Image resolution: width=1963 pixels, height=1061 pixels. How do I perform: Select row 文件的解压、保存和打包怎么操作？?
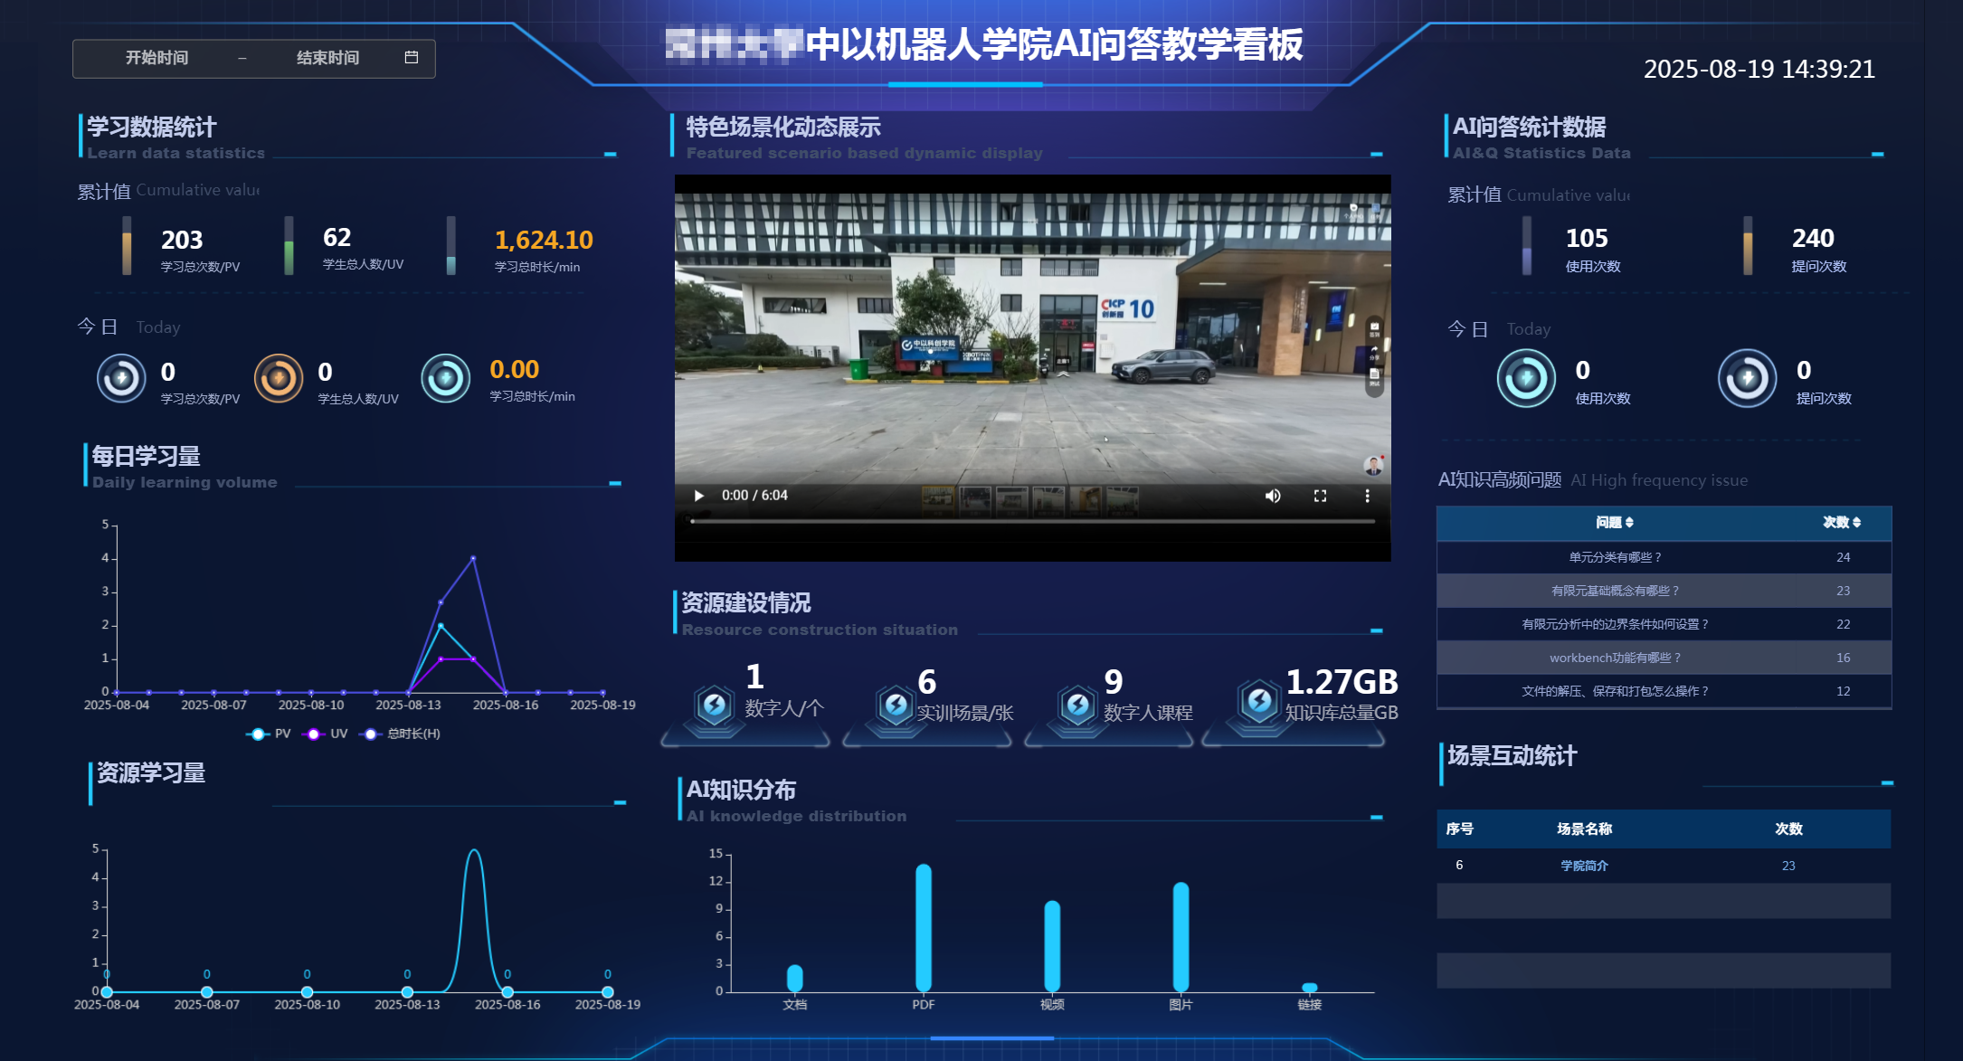coord(1664,691)
